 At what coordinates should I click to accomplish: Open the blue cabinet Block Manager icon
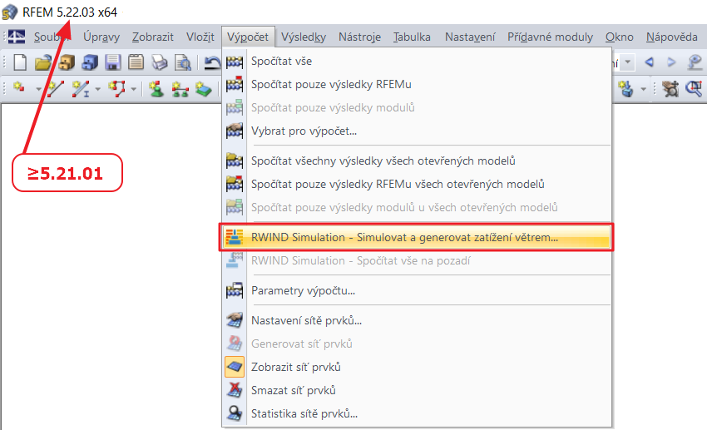(90, 62)
